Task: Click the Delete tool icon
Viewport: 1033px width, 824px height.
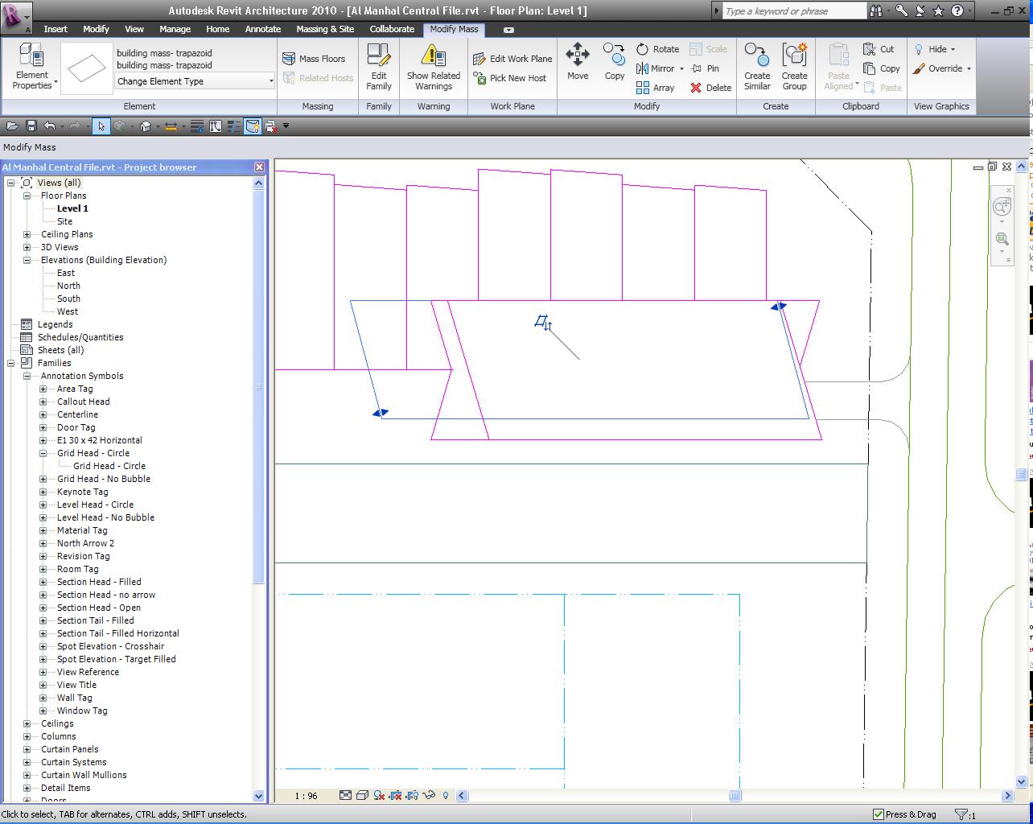Action: click(x=696, y=88)
